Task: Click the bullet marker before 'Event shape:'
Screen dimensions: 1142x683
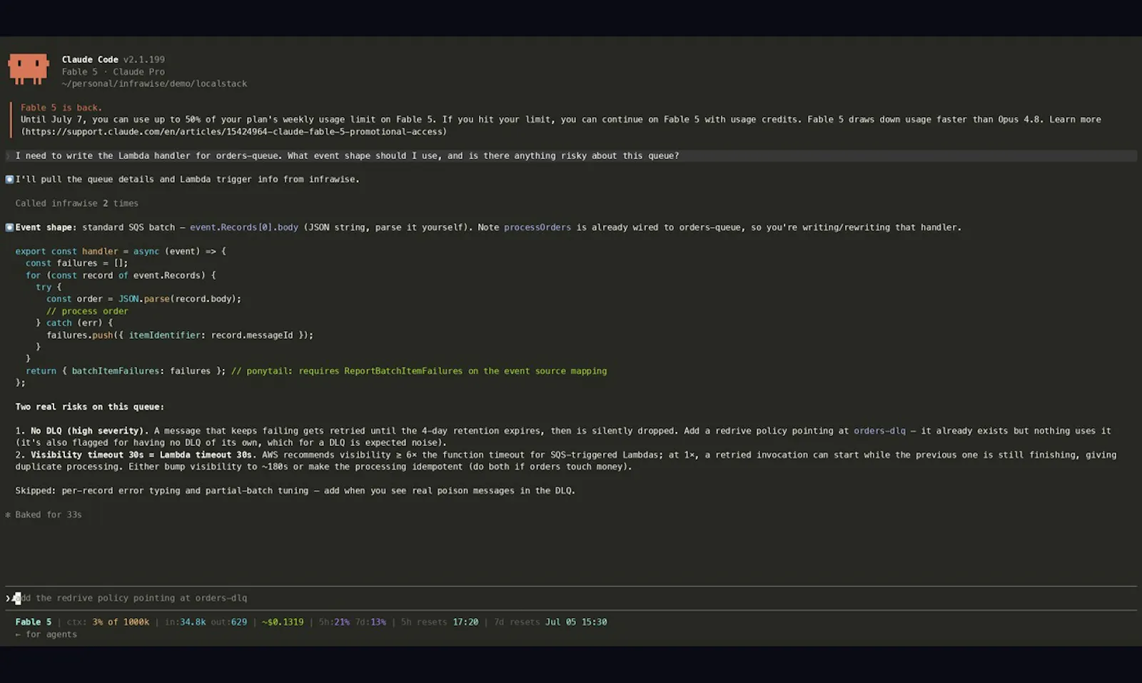Action: tap(9, 227)
